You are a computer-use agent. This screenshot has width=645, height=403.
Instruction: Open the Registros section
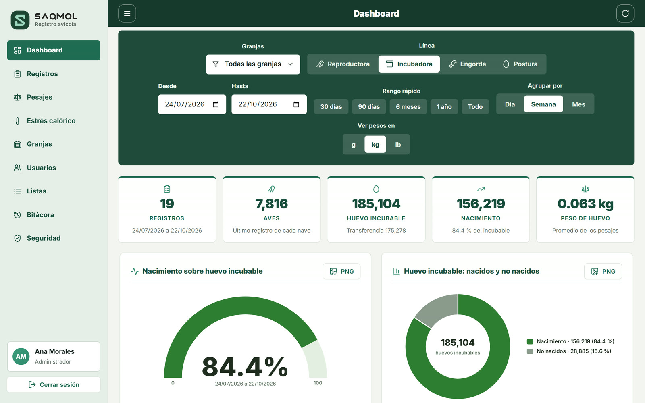click(x=54, y=74)
